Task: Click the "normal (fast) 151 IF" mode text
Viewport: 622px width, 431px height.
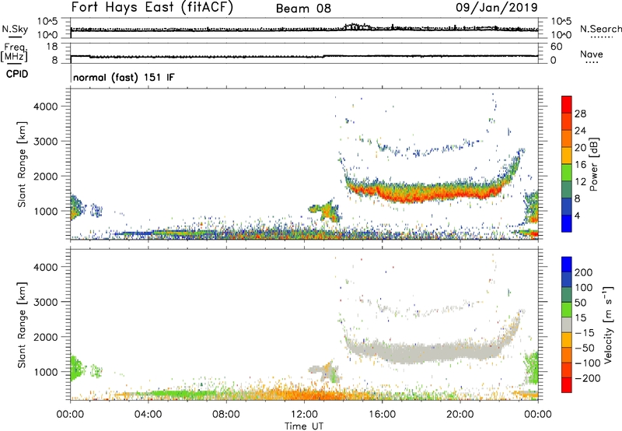Action: 124,77
